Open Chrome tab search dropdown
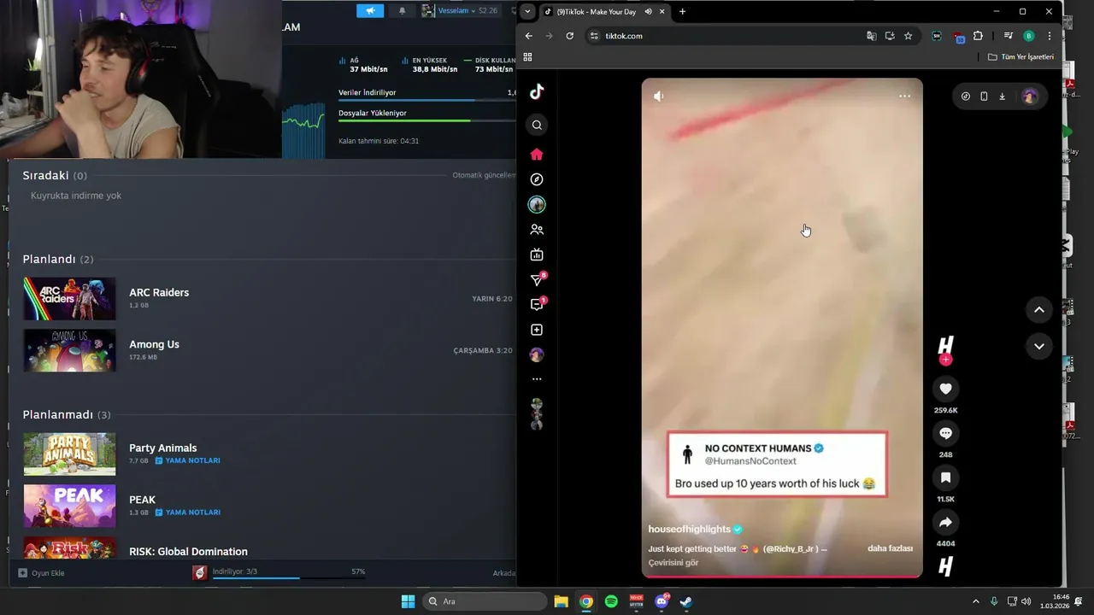Screen dimensions: 1094x615 coord(527,12)
